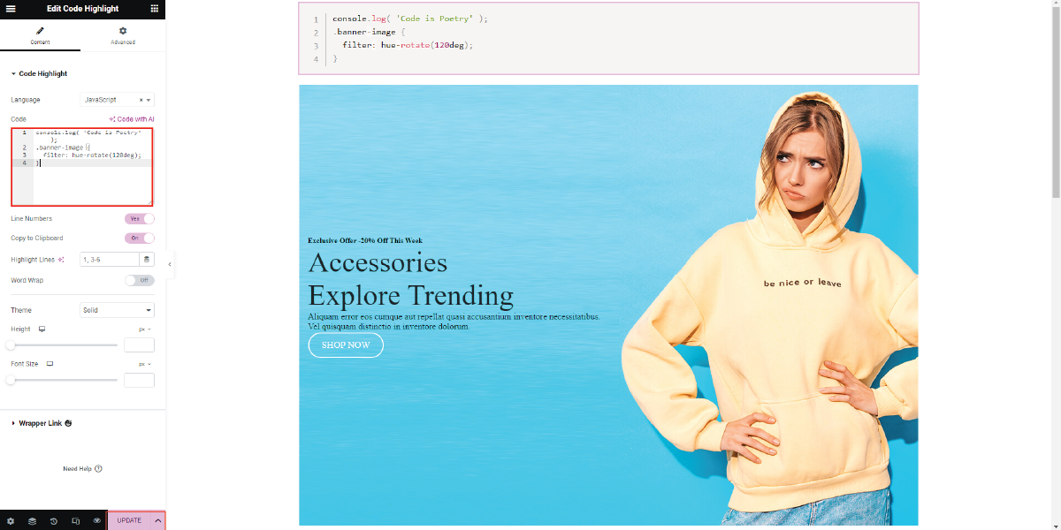
Task: Change the Height unit selector
Action: pyautogui.click(x=145, y=329)
